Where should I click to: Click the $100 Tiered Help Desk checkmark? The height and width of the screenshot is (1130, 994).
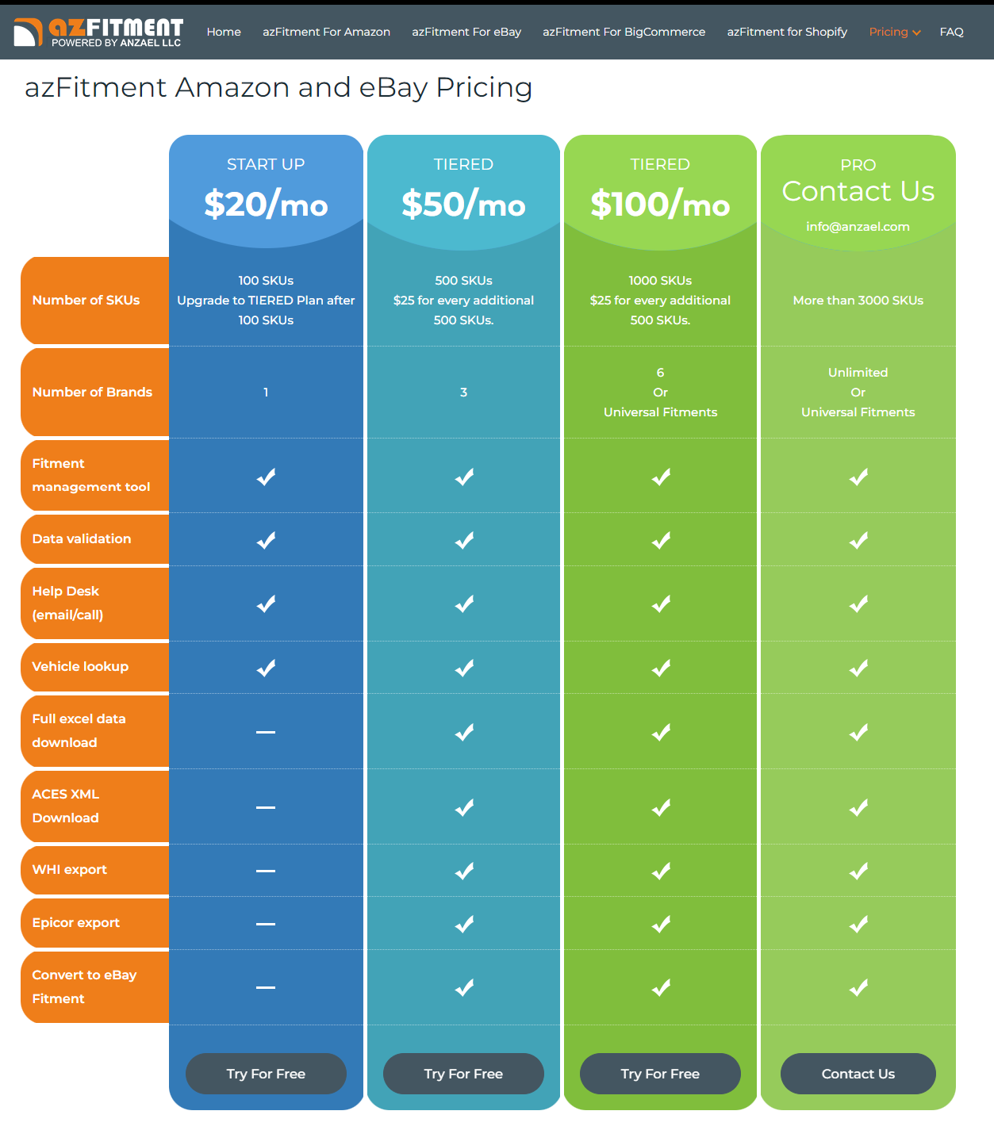click(x=661, y=604)
